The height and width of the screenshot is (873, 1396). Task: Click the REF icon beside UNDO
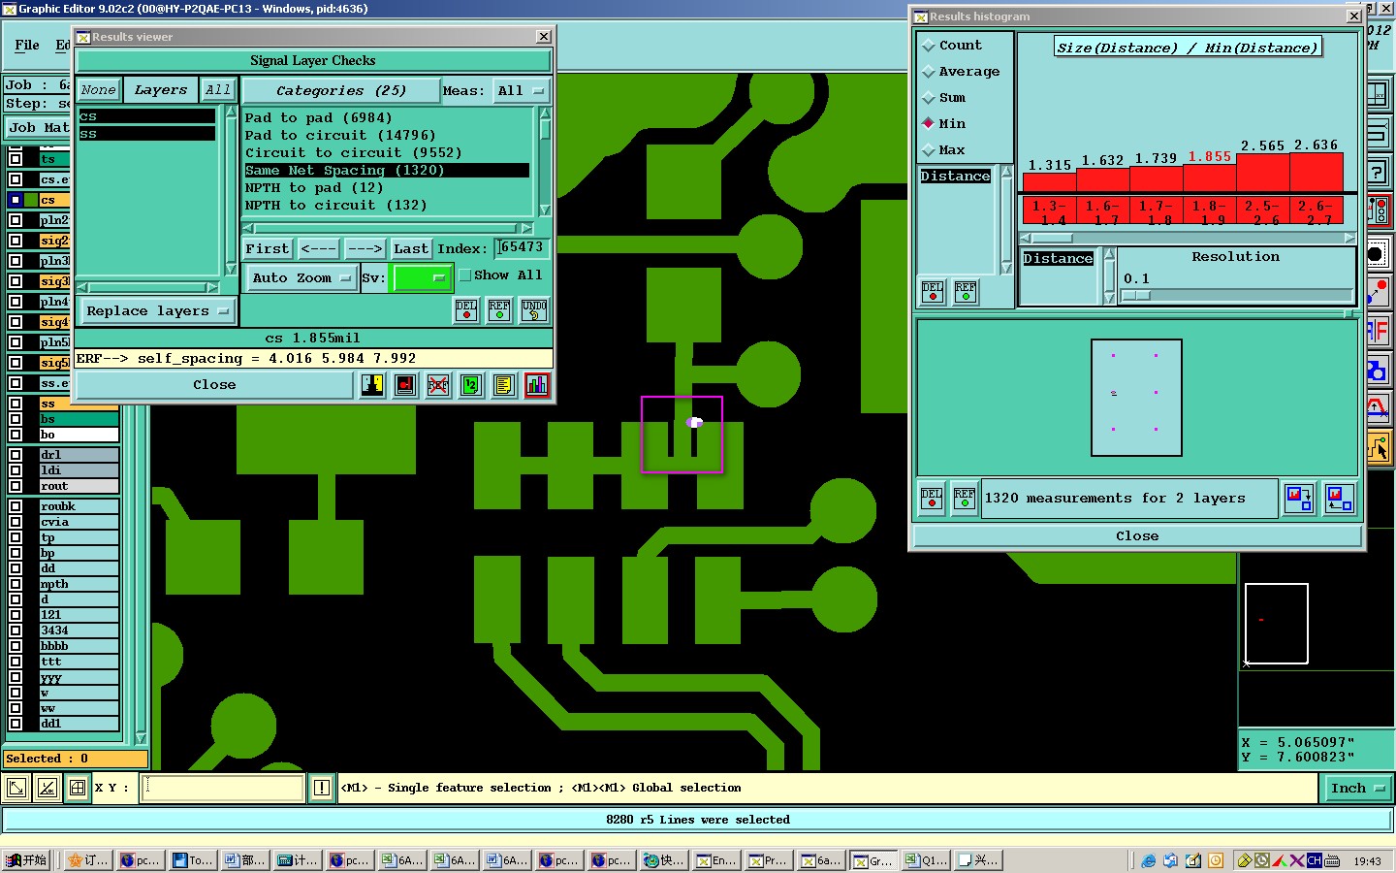click(499, 310)
